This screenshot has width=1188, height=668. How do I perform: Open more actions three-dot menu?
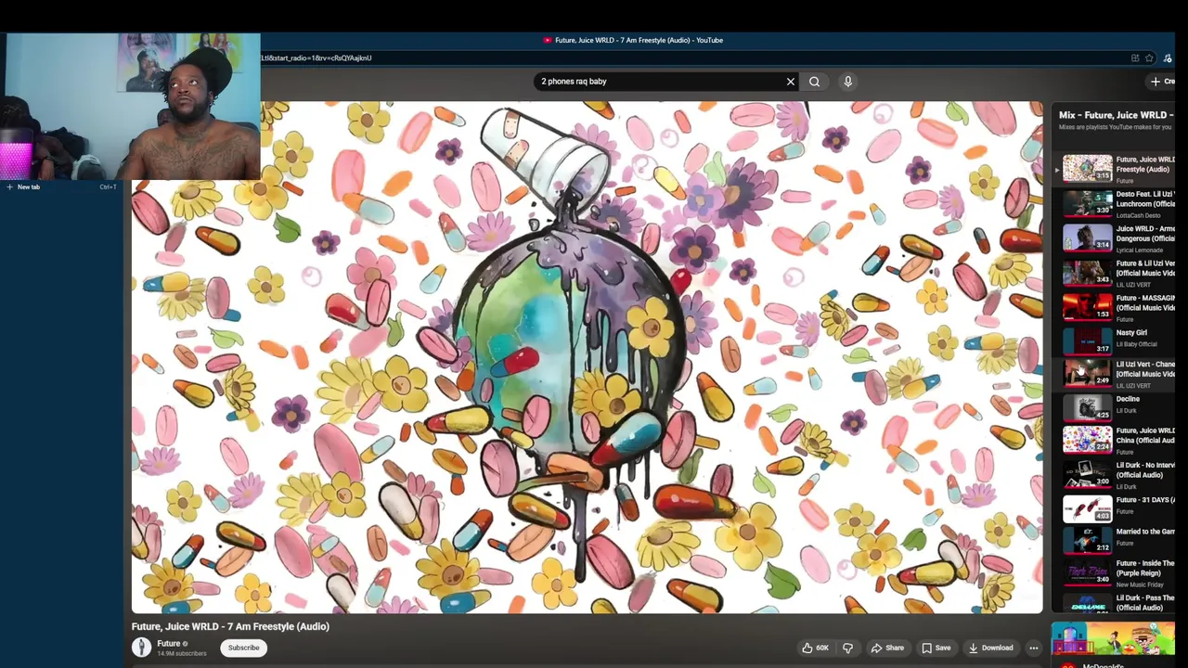(x=1033, y=648)
